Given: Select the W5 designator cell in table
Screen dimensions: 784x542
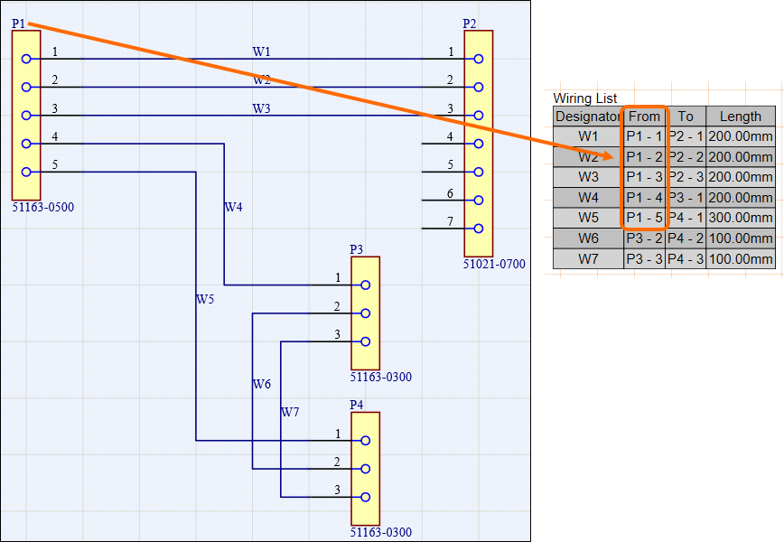Looking at the screenshot, I should (589, 218).
